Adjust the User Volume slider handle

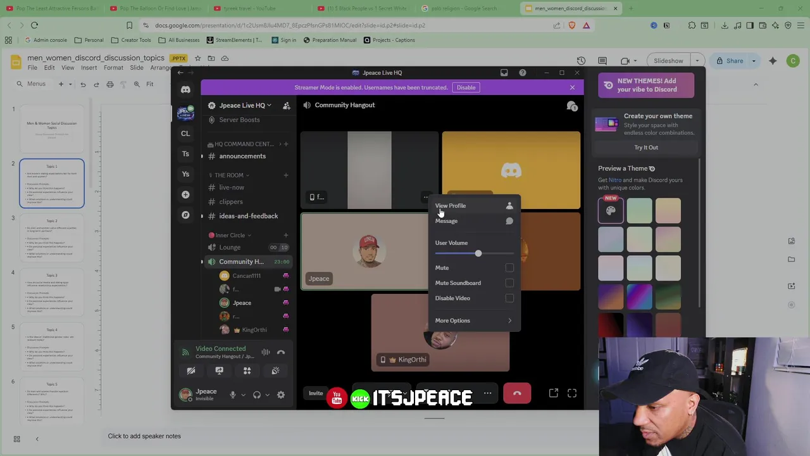click(478, 253)
